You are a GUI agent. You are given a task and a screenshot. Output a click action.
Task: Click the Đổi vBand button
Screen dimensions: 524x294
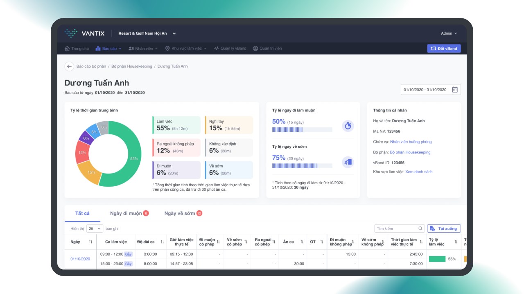click(x=444, y=48)
